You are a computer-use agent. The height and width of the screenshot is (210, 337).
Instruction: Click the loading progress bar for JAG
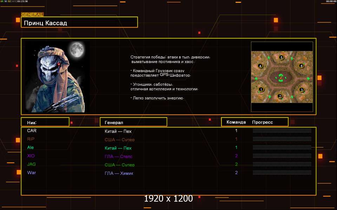pos(282,164)
